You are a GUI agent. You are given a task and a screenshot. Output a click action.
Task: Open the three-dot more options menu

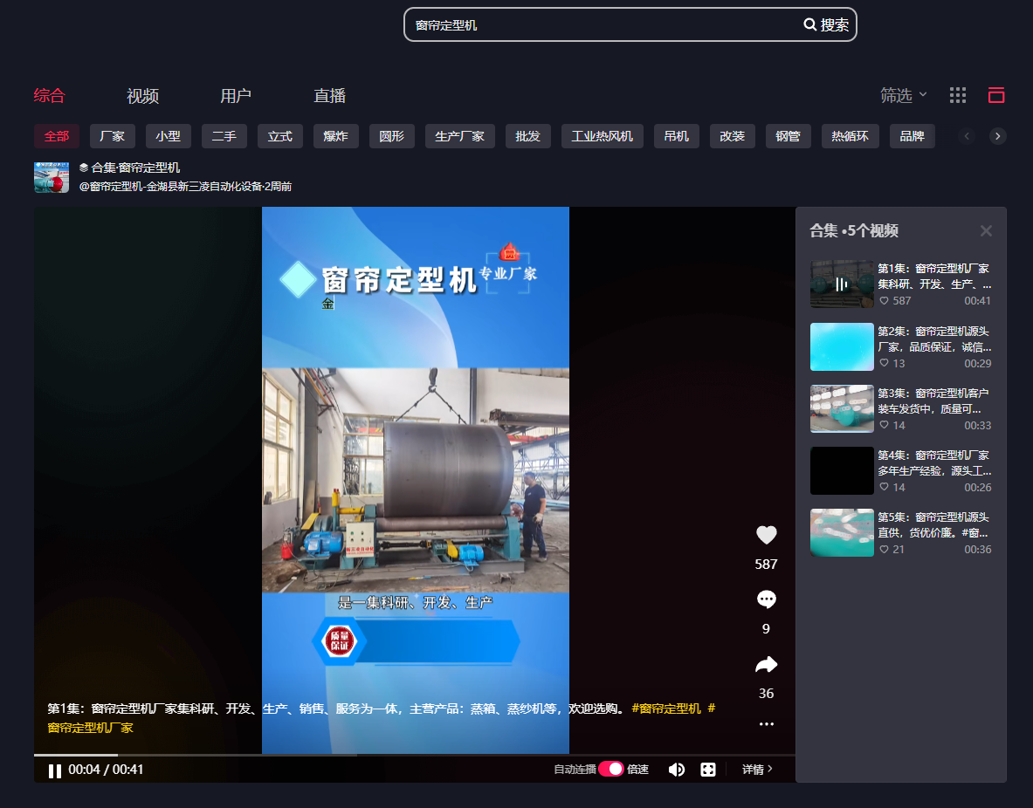click(766, 723)
